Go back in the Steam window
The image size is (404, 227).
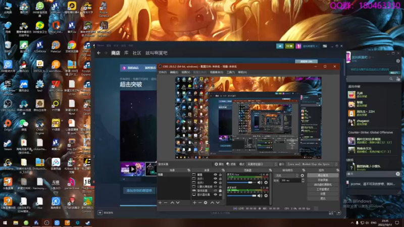98,53
